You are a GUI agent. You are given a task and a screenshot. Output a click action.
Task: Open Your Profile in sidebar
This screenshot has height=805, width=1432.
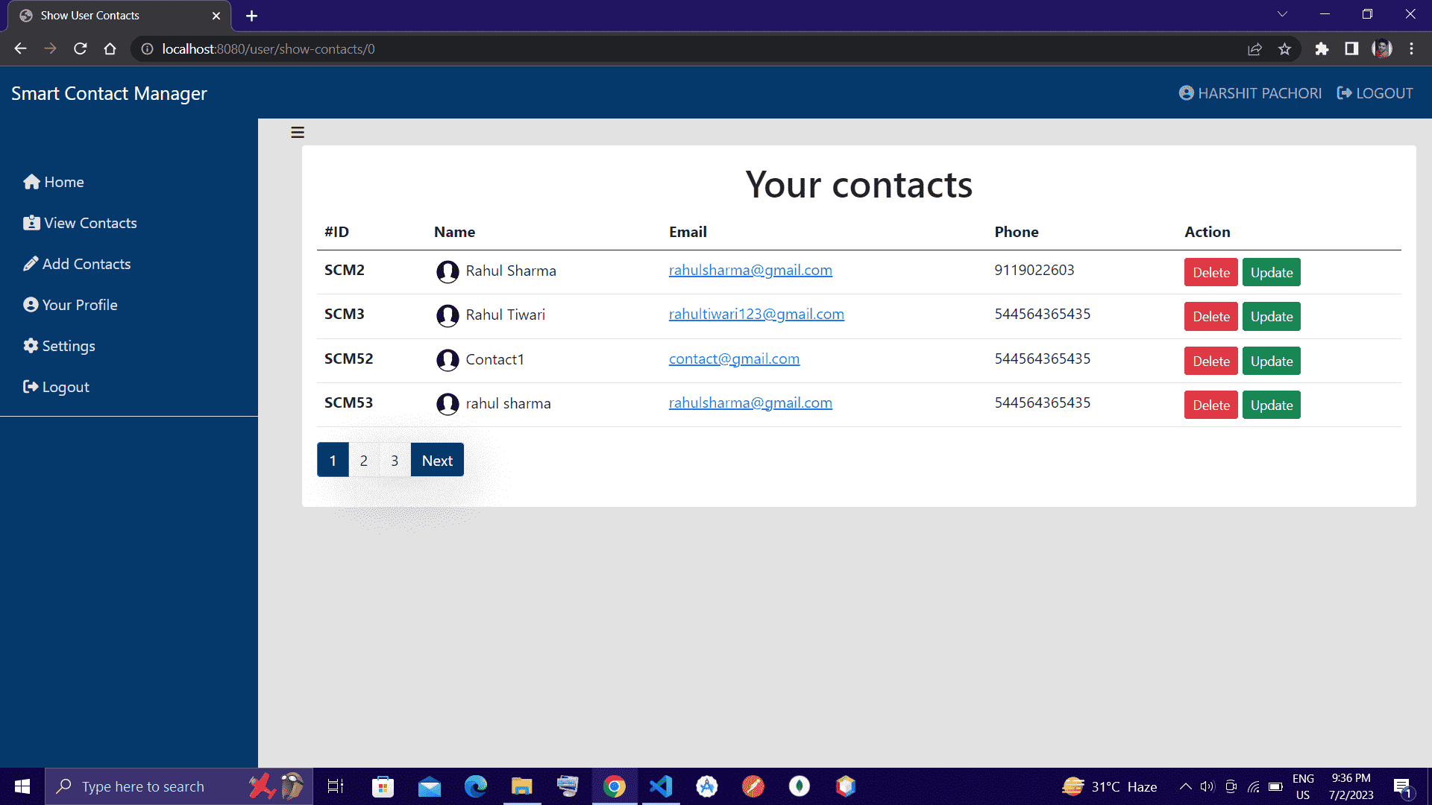click(70, 305)
